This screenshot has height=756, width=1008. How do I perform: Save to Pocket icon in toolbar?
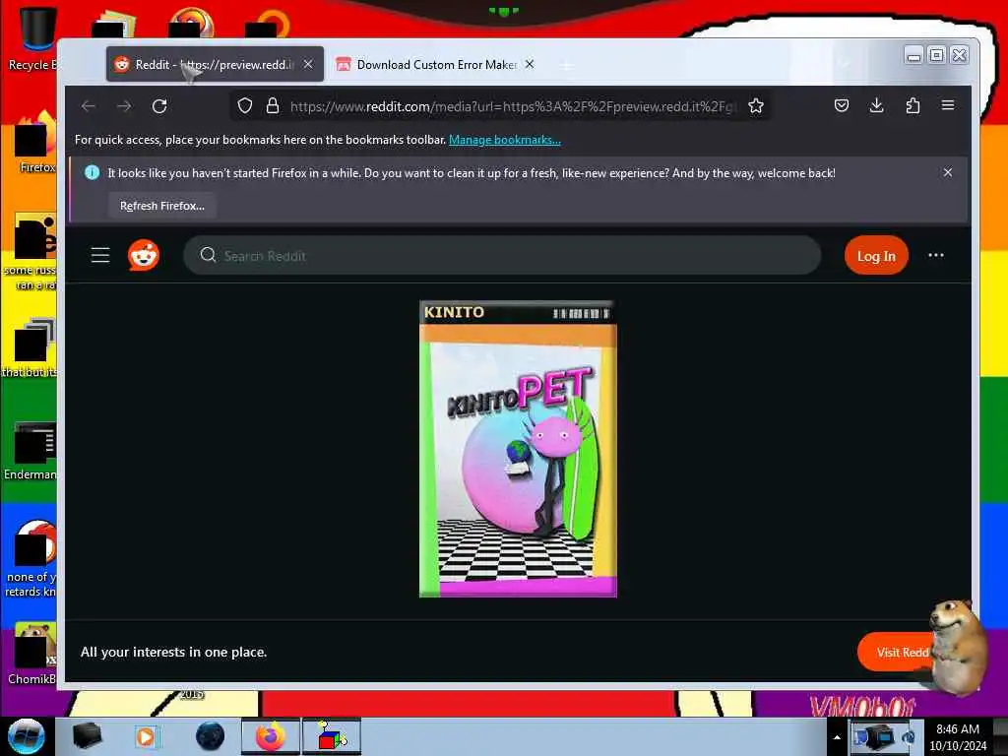tap(842, 105)
